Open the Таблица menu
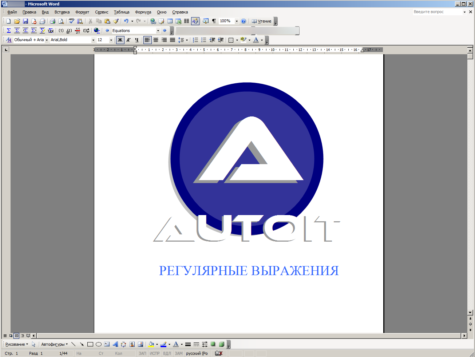The height and width of the screenshot is (357, 475). (x=122, y=12)
